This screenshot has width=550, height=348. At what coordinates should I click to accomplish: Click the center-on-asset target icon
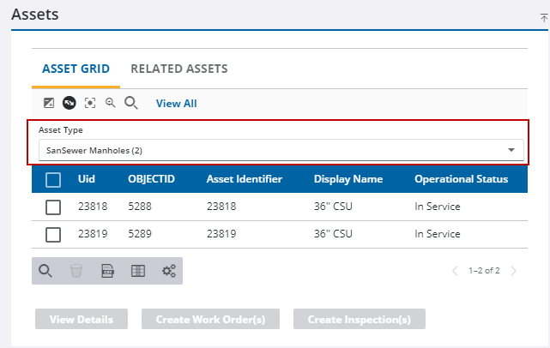tap(89, 104)
